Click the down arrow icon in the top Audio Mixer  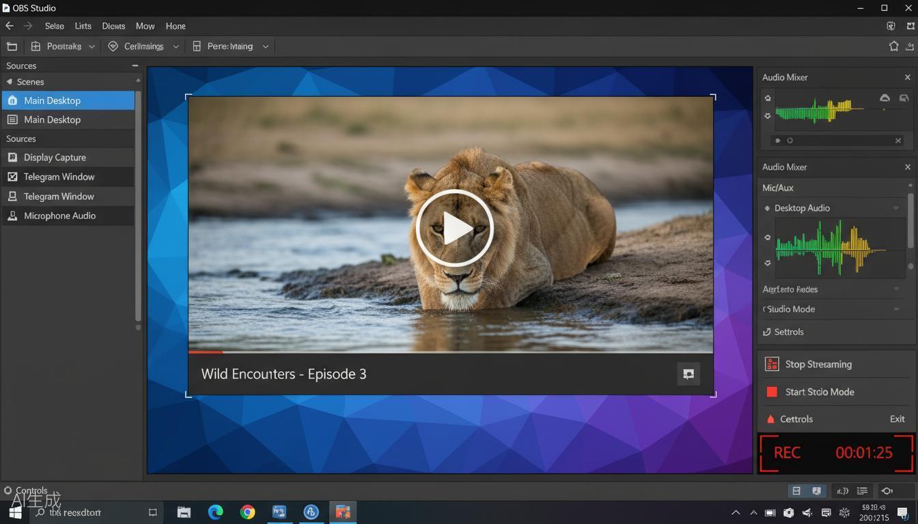tap(768, 116)
